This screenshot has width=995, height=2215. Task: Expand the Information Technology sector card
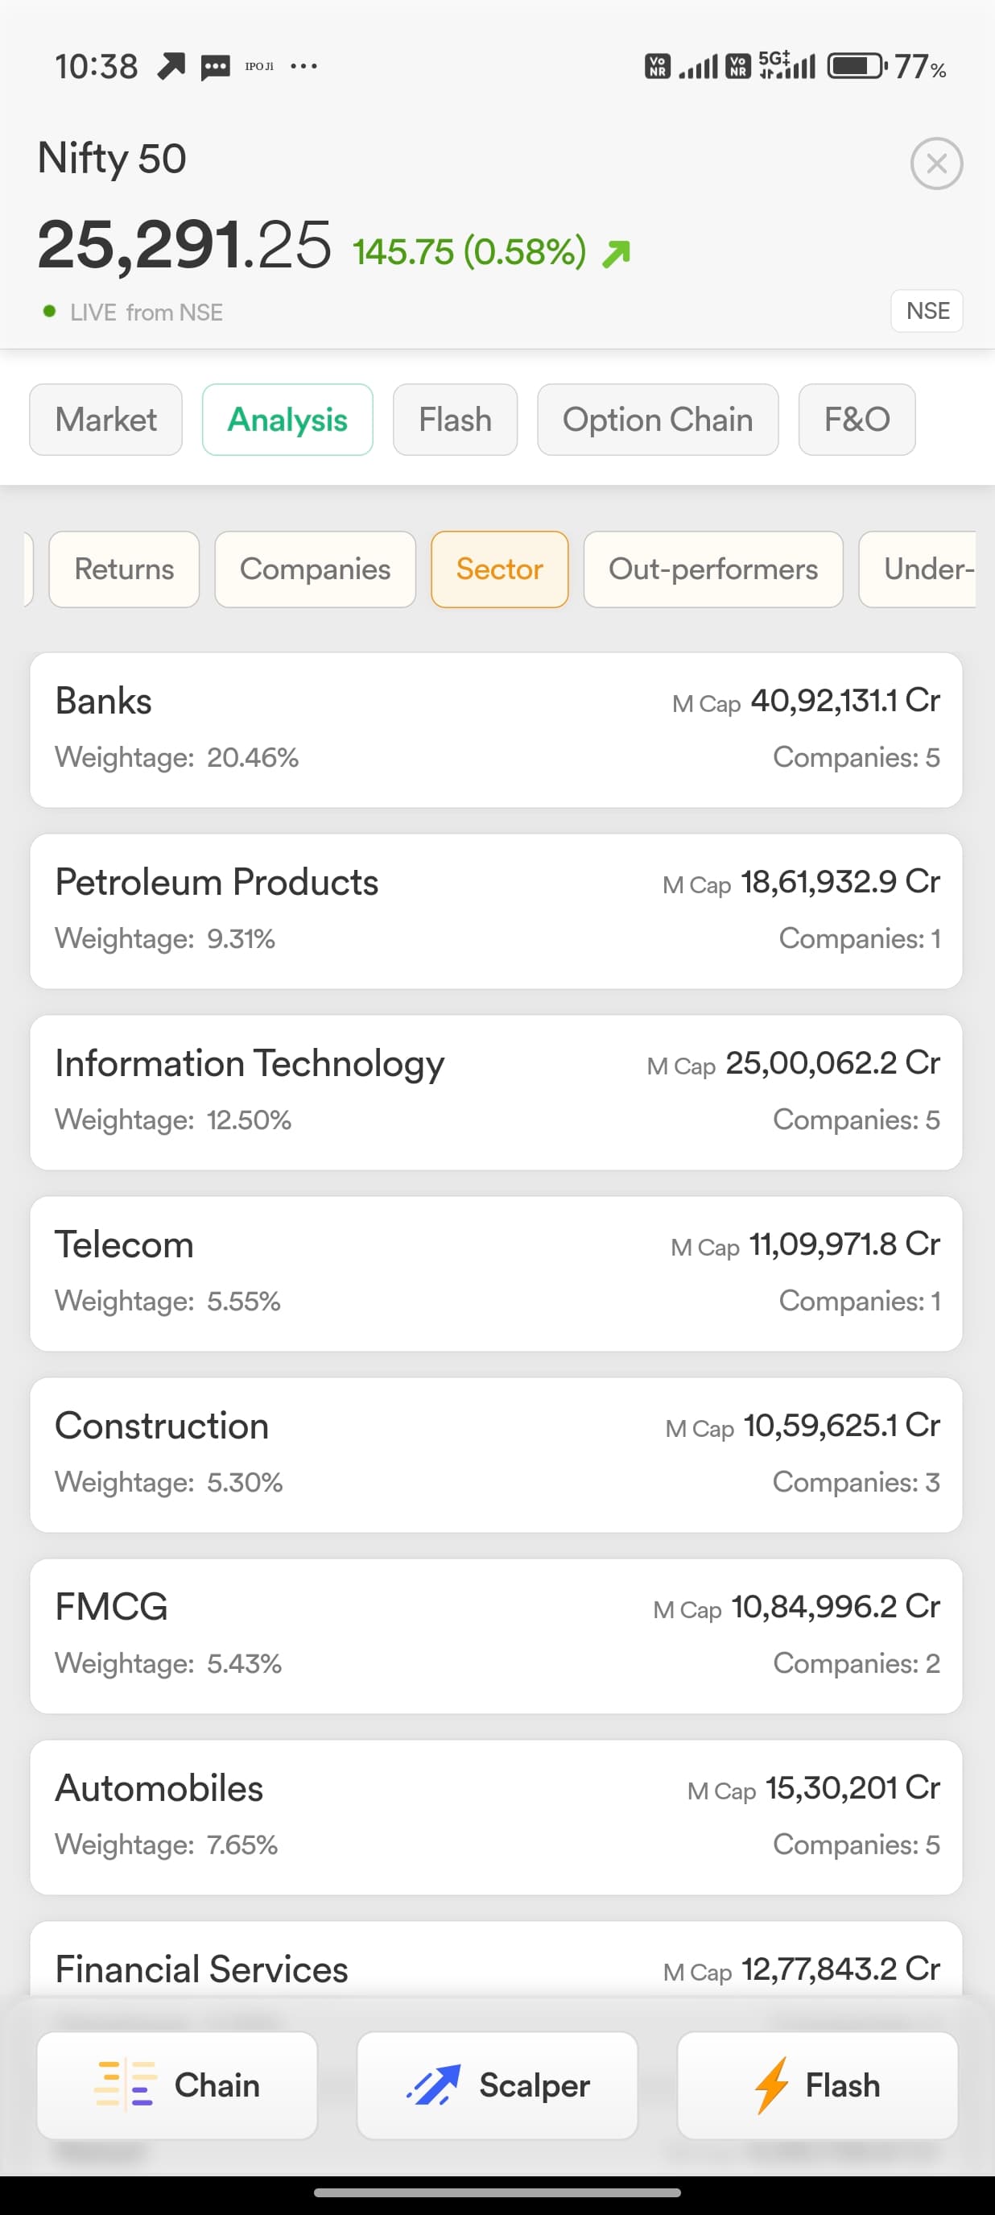coord(497,1092)
